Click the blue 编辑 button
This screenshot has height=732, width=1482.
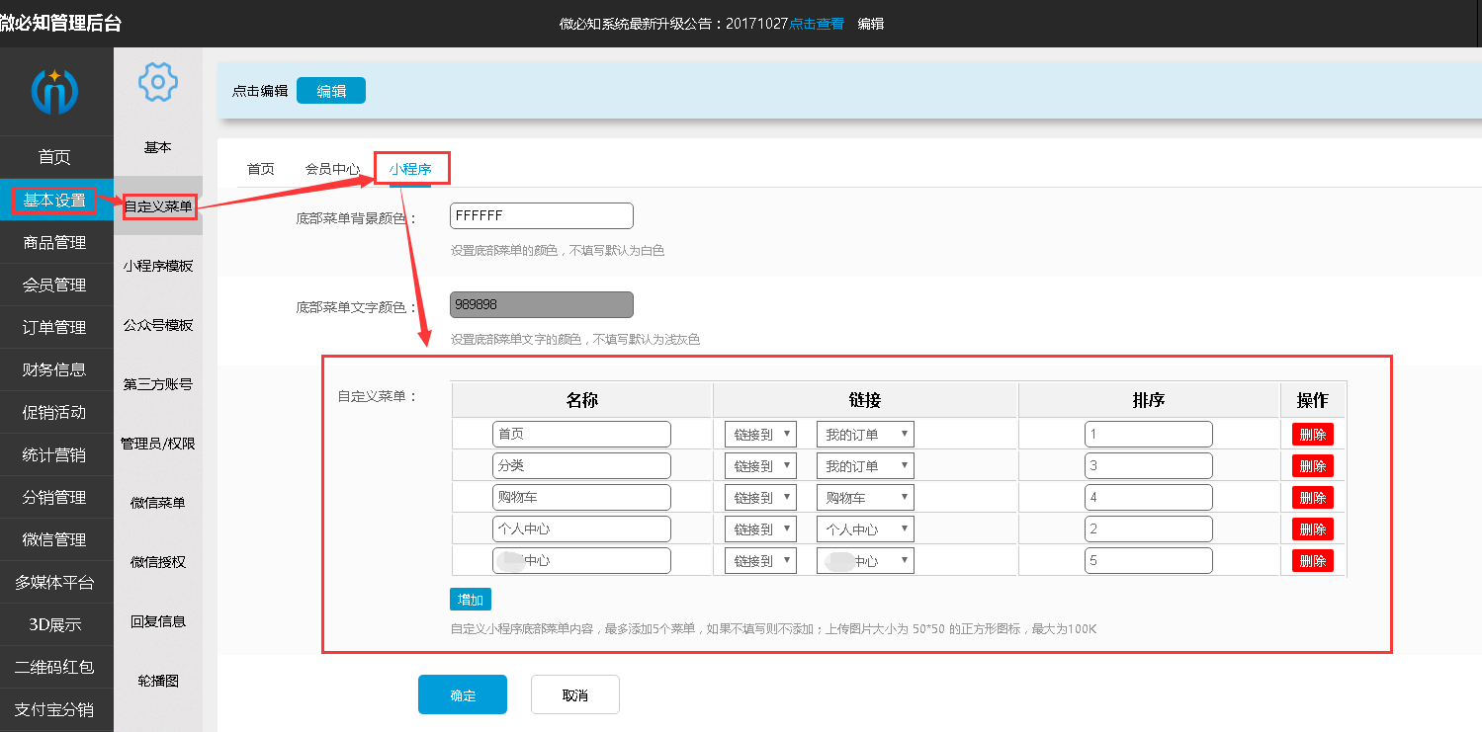coord(330,91)
